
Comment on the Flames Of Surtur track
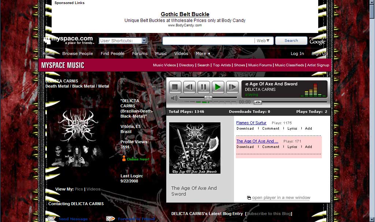(x=271, y=129)
